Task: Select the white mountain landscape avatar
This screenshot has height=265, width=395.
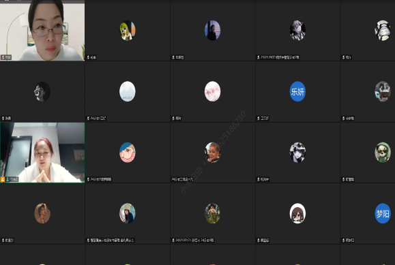Action: tap(127, 91)
